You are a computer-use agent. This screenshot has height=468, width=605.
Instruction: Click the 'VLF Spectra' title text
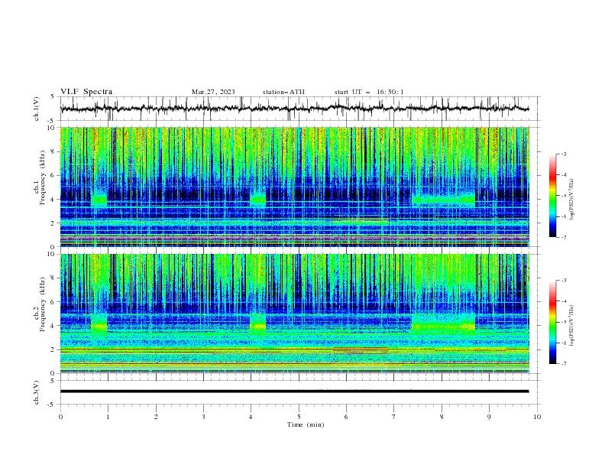86,92
